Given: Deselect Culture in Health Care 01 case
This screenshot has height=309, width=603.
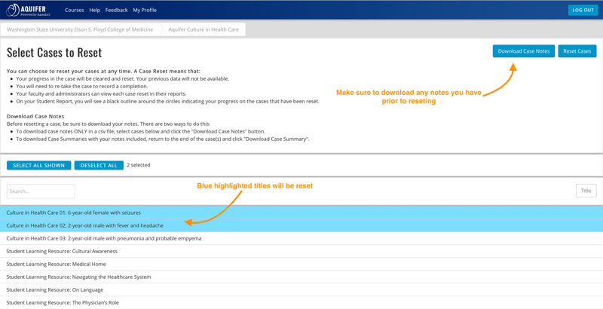Looking at the screenshot, I should click(x=74, y=213).
